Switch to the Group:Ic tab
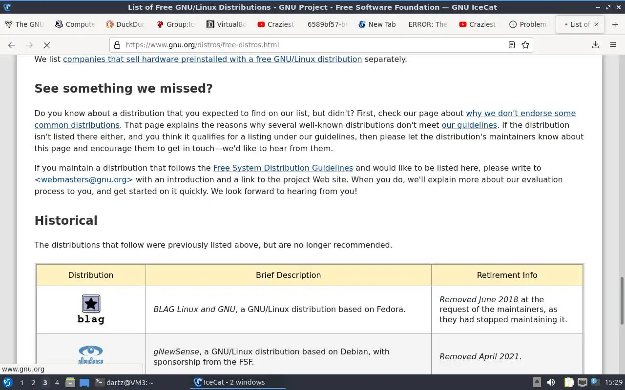The image size is (625, 390). [x=176, y=24]
